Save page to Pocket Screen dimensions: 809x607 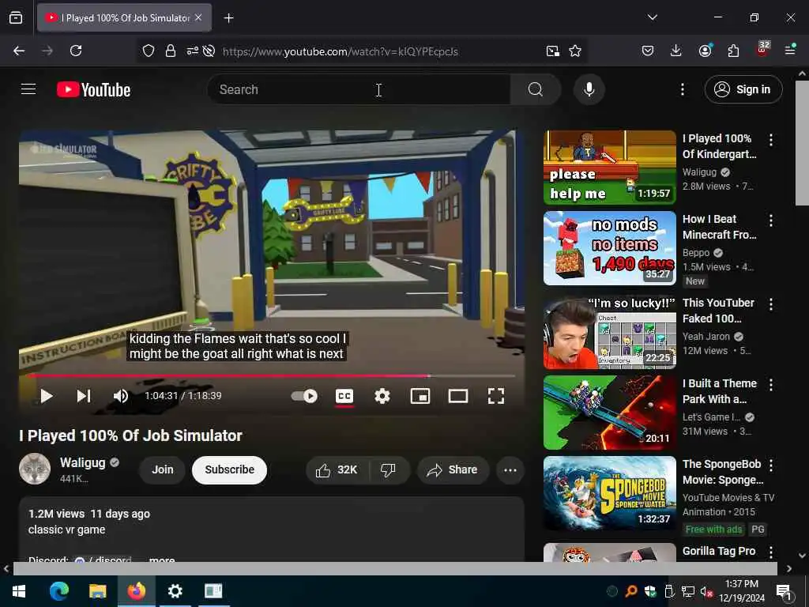(x=648, y=51)
